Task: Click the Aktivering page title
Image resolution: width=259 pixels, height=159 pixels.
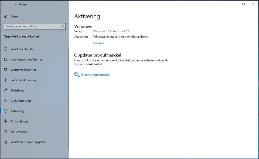Action: pyautogui.click(x=87, y=16)
